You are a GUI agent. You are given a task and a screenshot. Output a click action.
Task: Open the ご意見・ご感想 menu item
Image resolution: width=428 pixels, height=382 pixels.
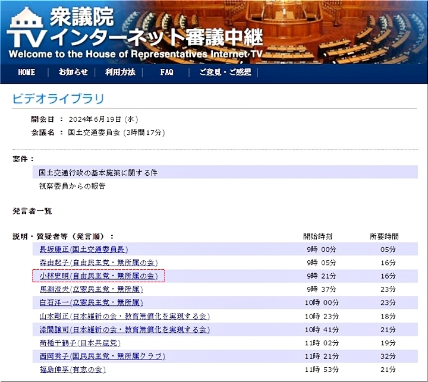pyautogui.click(x=225, y=72)
